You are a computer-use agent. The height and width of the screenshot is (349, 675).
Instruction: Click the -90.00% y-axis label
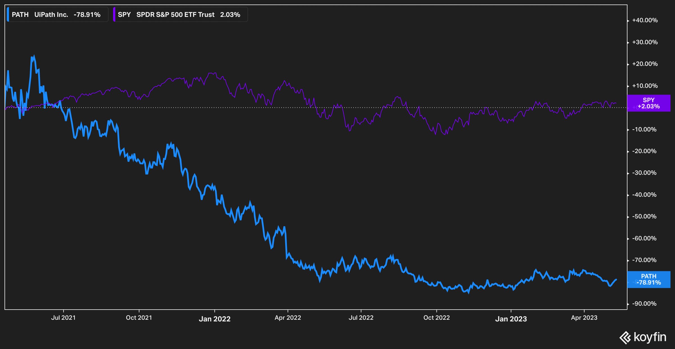[644, 304]
